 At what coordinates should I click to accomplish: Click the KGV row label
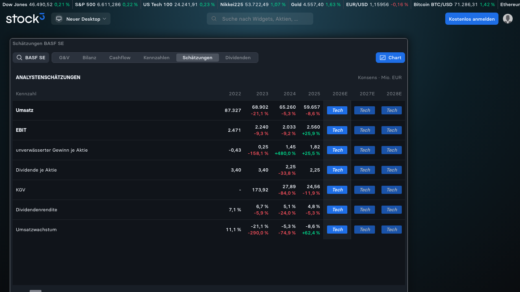point(21,190)
